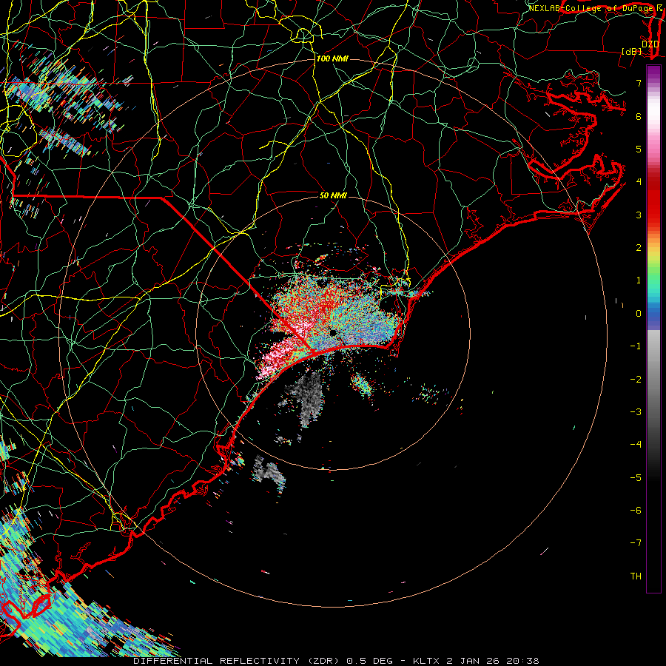Click the "7" value on the color scale

point(639,83)
